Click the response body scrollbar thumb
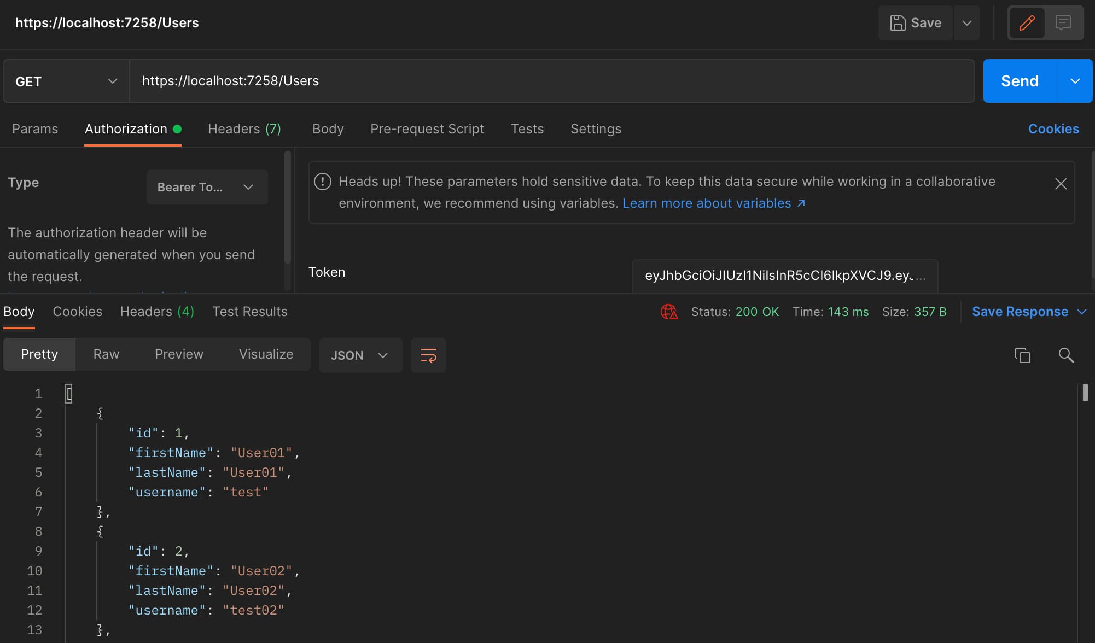This screenshot has height=643, width=1095. [1085, 393]
